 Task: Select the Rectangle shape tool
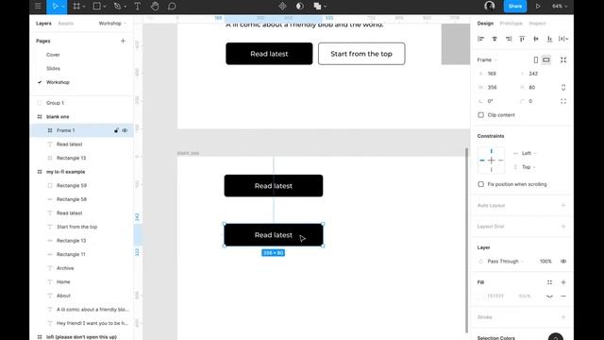(x=97, y=7)
